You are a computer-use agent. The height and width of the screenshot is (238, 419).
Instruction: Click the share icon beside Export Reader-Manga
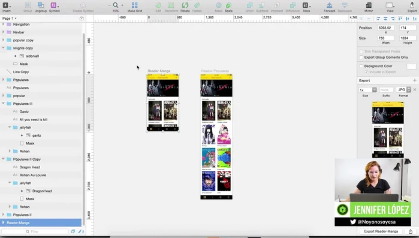(411, 231)
